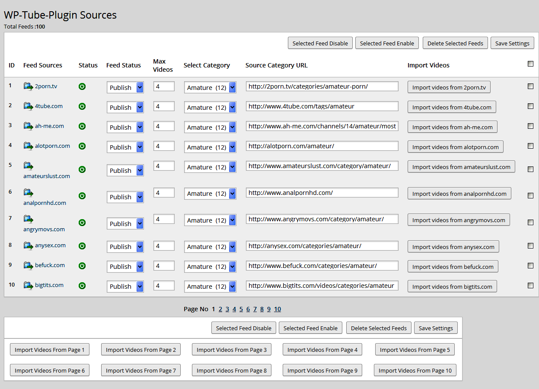Click the feed icon beside alotporn.com

[x=28, y=146]
